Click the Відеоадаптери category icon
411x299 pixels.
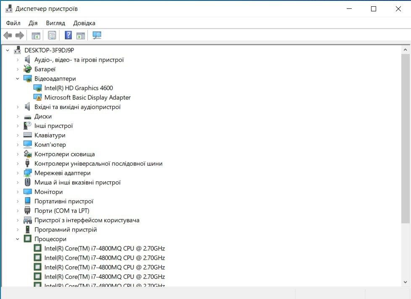coord(27,78)
